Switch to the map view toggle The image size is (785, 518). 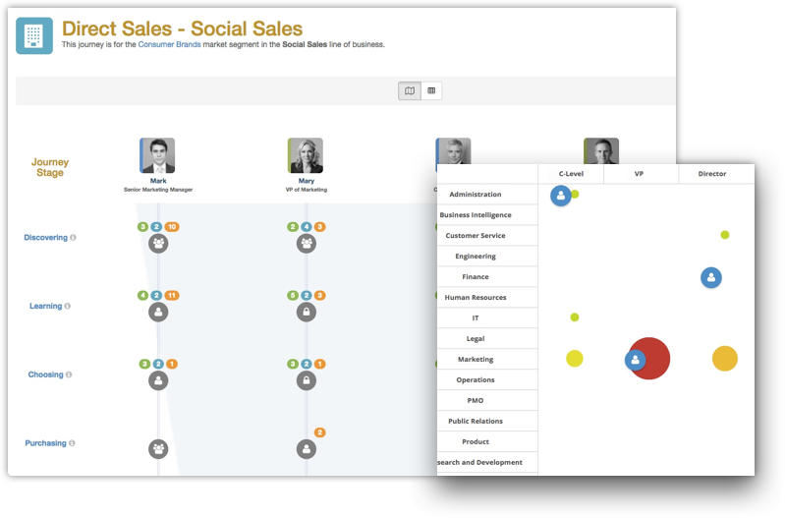point(410,90)
